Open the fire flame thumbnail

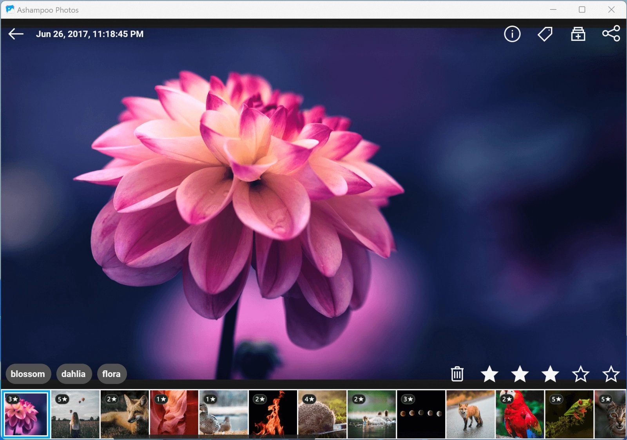coord(273,414)
